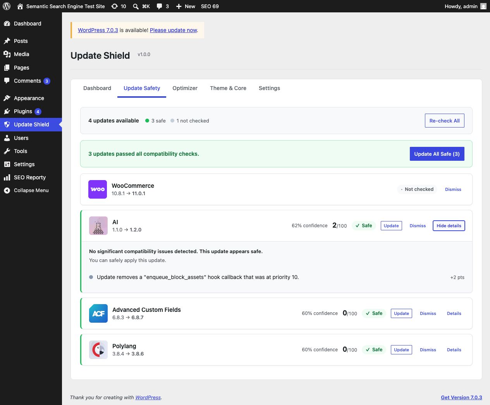The width and height of the screenshot is (490, 405).
Task: Click the Advanced Custom Fields ACF logo
Action: [x=98, y=313]
